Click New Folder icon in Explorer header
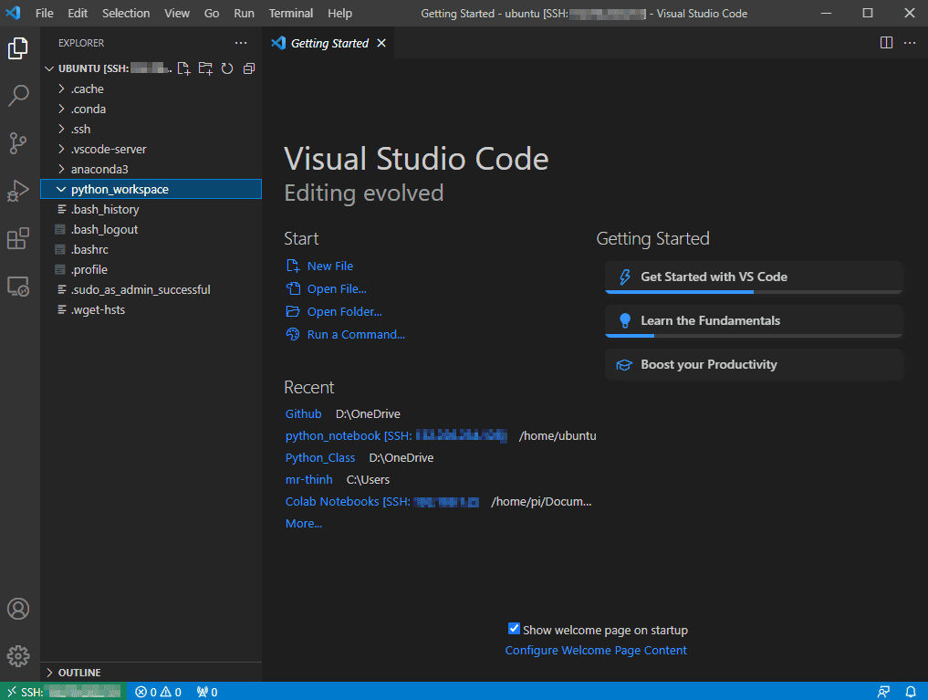The width and height of the screenshot is (928, 700). coord(205,68)
